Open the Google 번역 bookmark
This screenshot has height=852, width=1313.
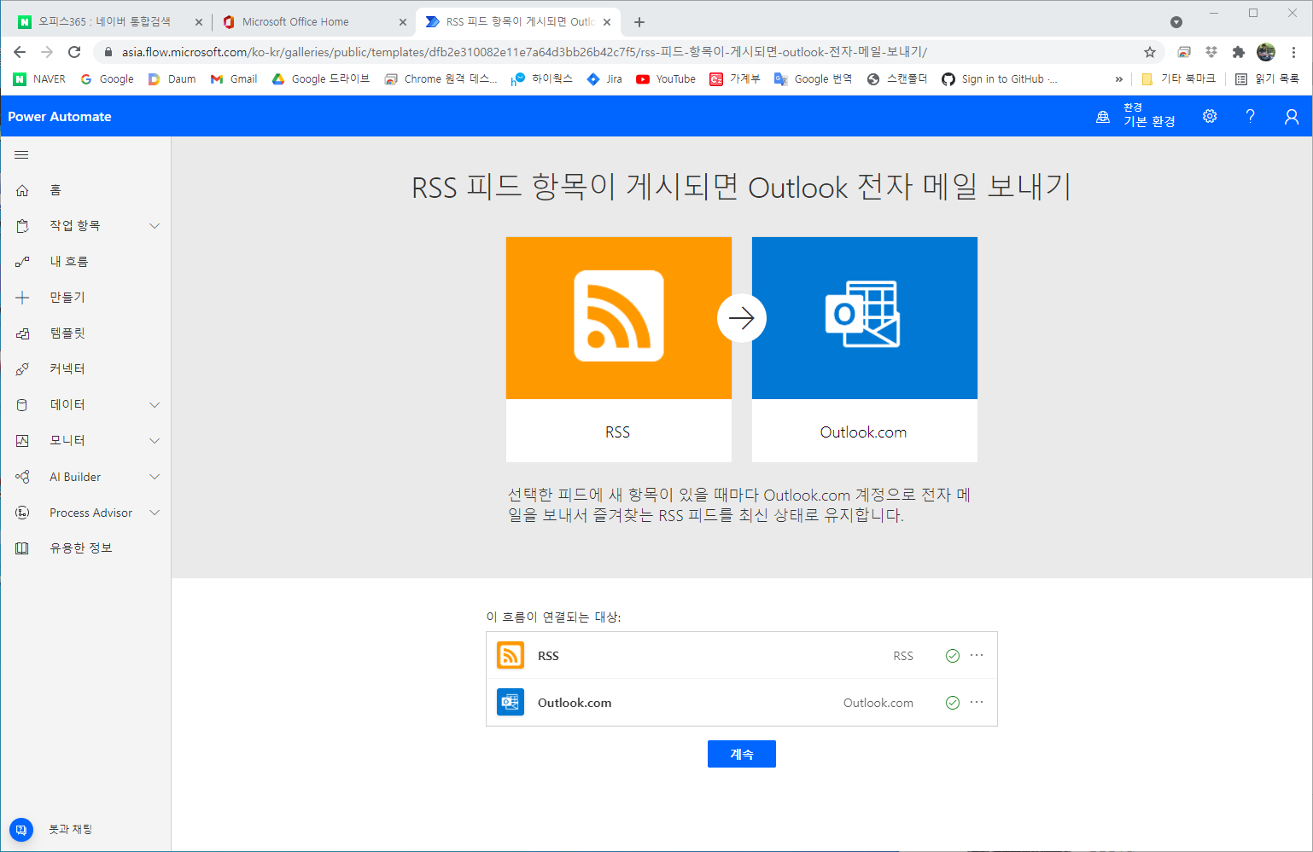[x=814, y=79]
